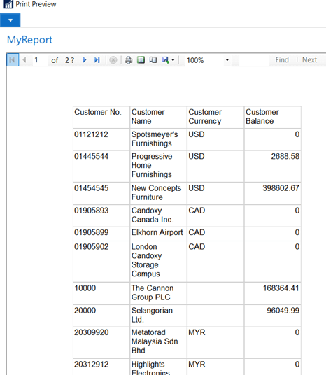Select Progressive Home Furnishings cell

158,167
